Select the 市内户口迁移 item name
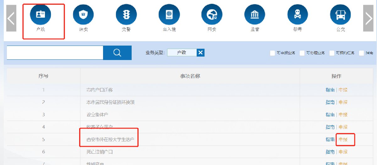 pos(100,90)
